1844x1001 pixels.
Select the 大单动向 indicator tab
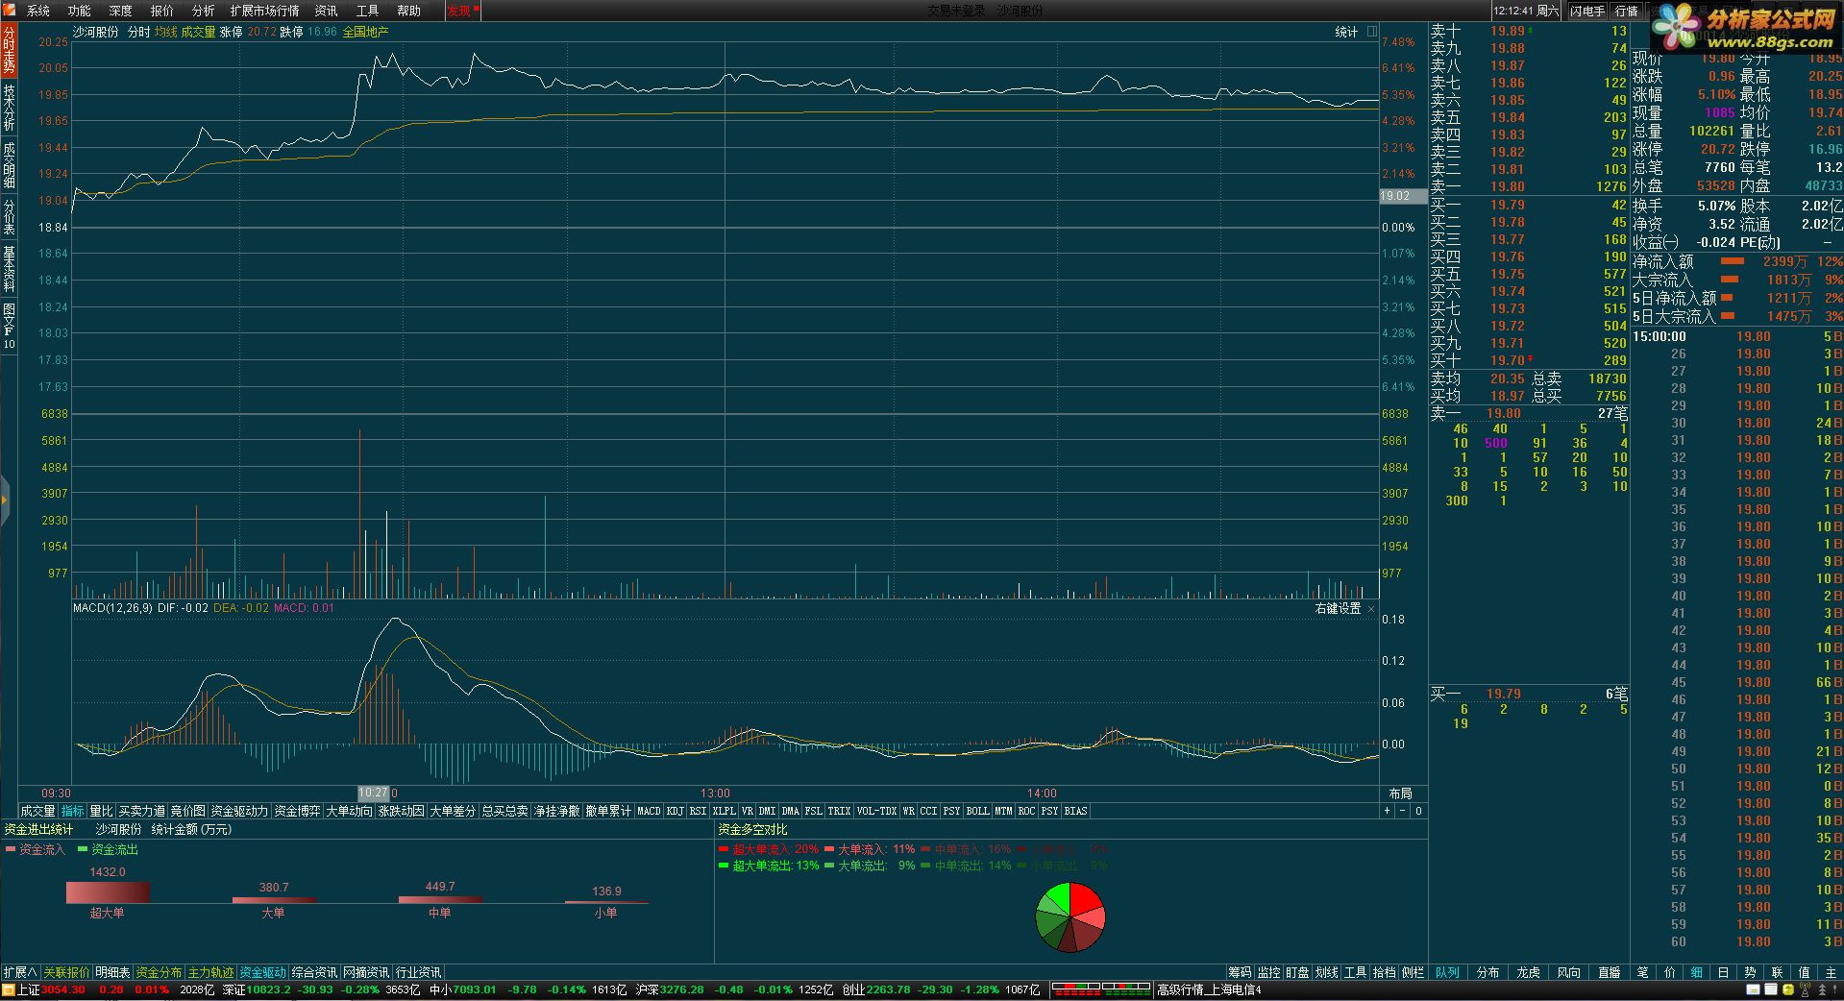point(349,811)
